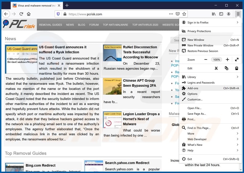Reset zoom level showing 100%
The height and width of the screenshot is (173, 244).
(217, 59)
